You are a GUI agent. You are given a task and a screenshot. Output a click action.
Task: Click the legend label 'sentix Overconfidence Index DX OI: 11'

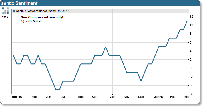[43, 11]
